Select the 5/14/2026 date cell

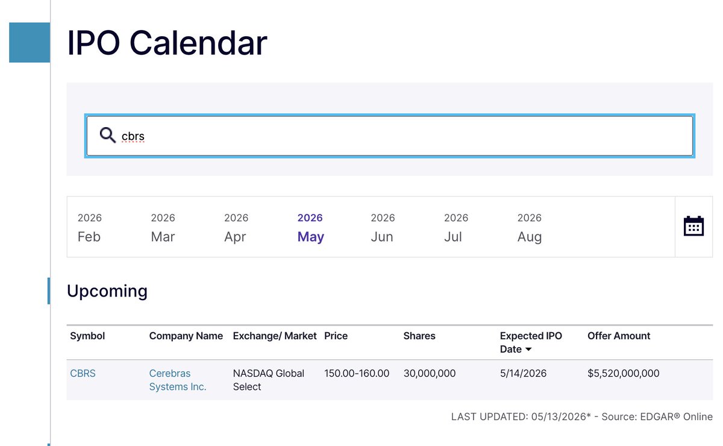523,373
